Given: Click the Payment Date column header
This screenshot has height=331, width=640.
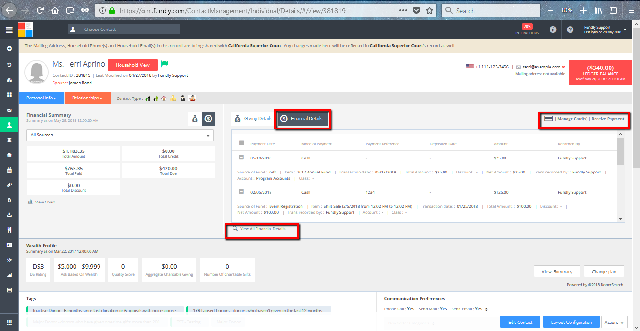Looking at the screenshot, I should click(x=263, y=144).
